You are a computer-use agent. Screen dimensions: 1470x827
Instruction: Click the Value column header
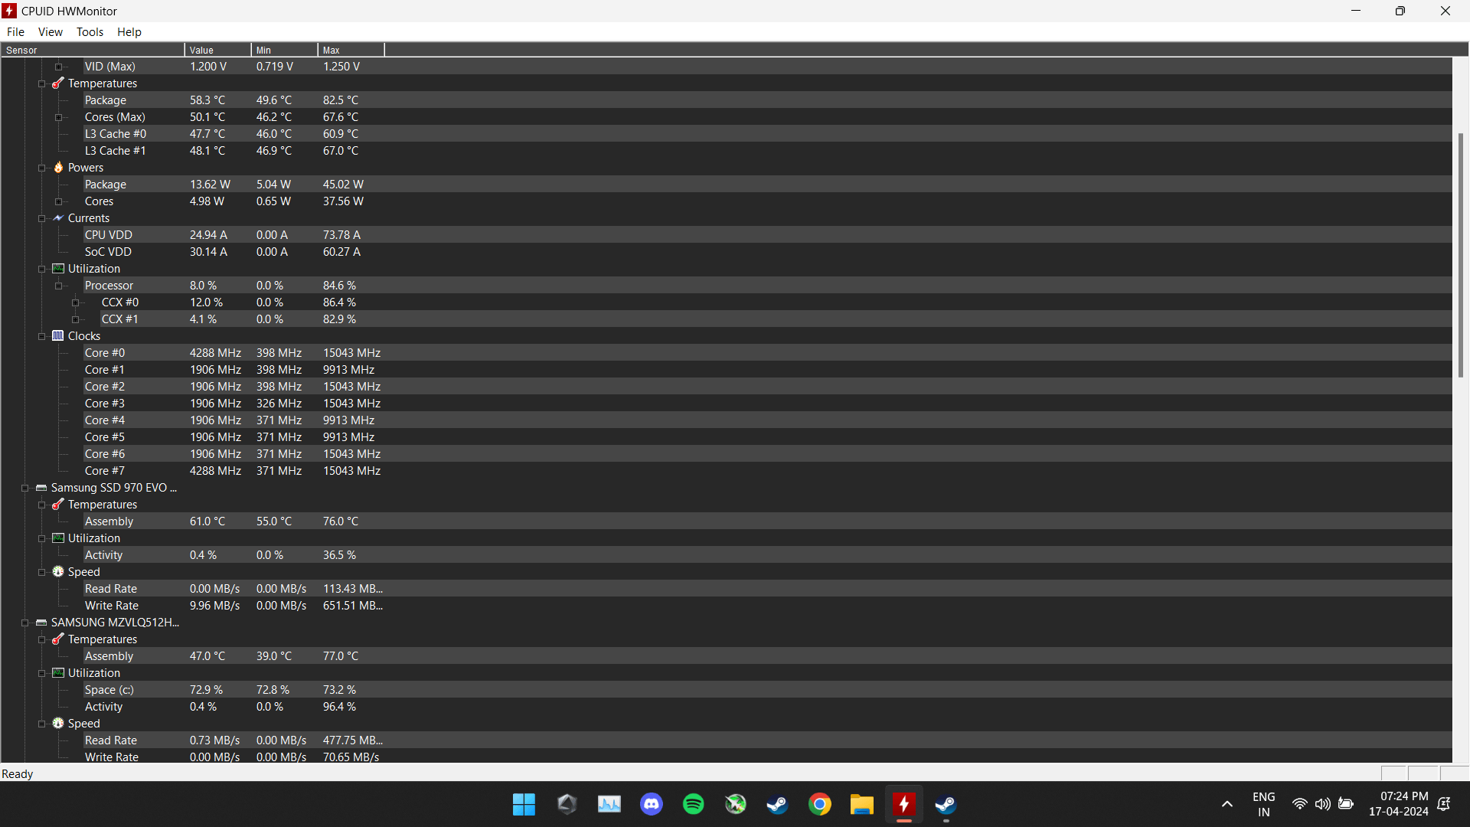pos(218,50)
